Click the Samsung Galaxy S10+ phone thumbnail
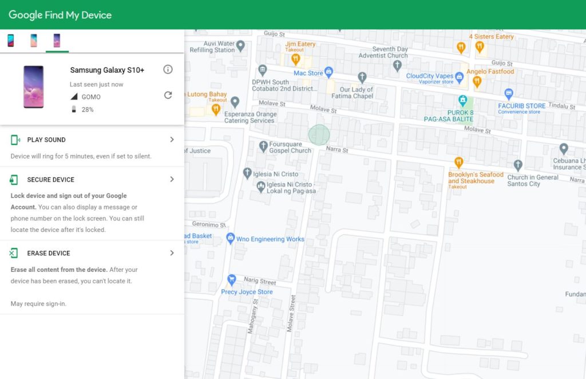The image size is (586, 379). pyautogui.click(x=34, y=87)
